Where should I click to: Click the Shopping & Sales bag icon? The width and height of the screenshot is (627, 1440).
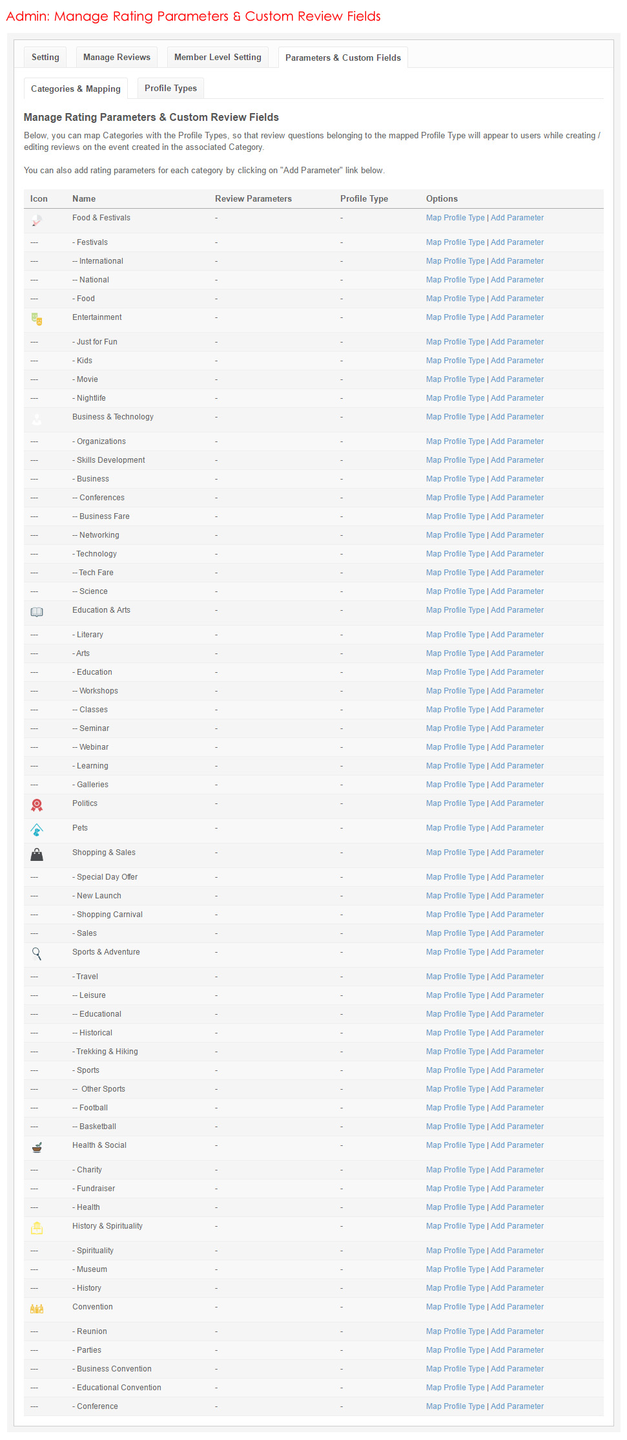tap(37, 854)
